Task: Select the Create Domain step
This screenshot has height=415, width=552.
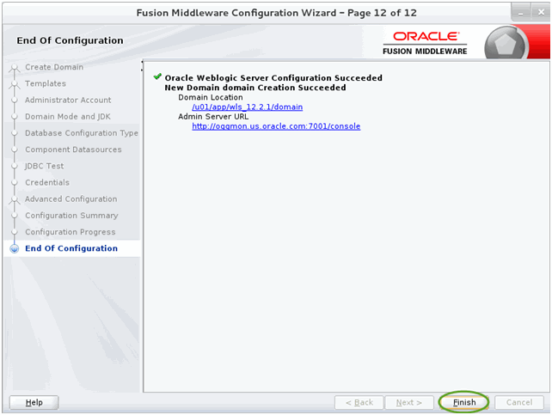Action: coord(54,67)
